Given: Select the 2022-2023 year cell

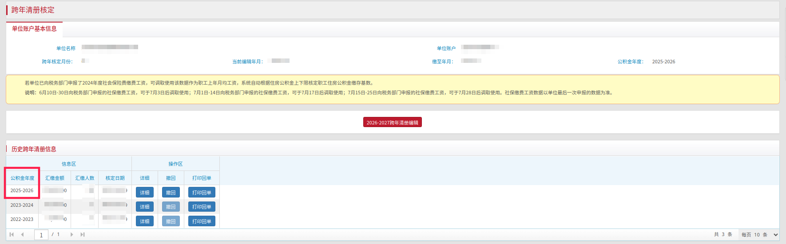Looking at the screenshot, I should click(22, 219).
